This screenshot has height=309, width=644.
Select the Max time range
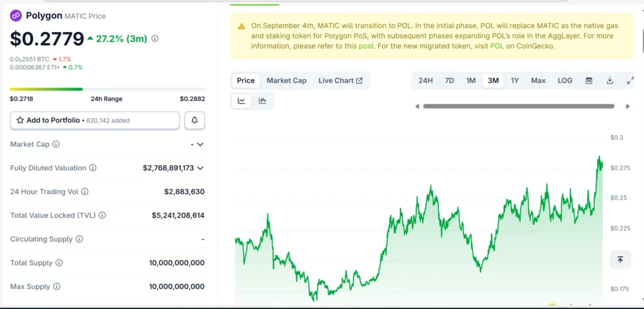(x=538, y=80)
